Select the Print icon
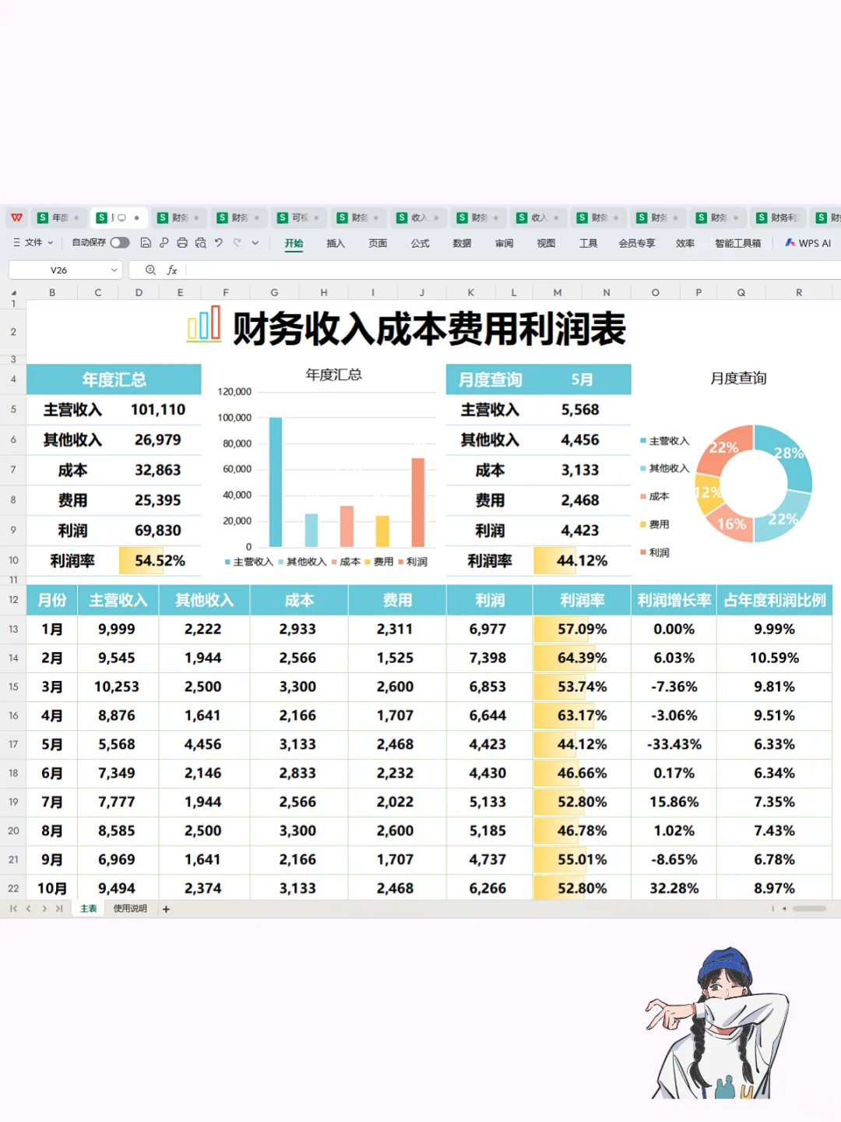 coord(182,242)
